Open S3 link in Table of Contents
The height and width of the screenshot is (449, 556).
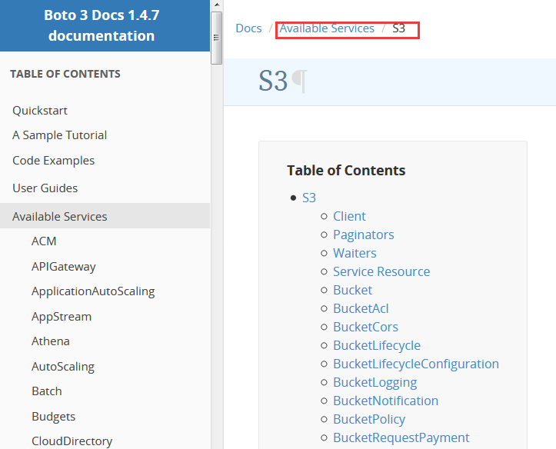[x=309, y=198]
